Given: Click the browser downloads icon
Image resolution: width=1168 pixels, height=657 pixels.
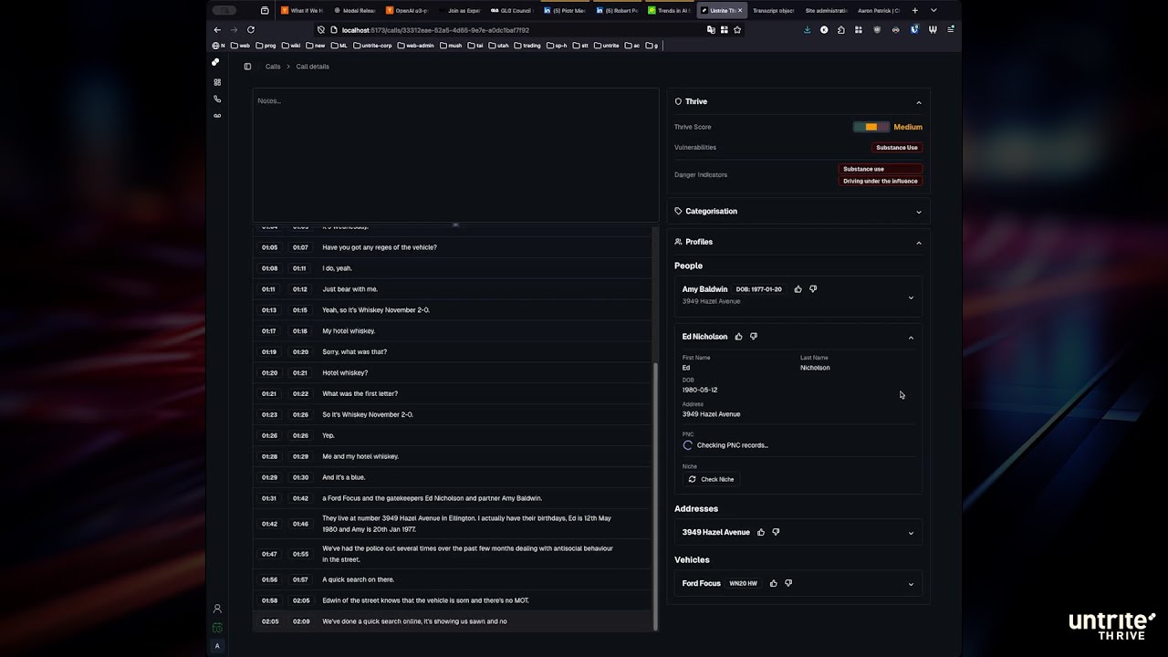Looking at the screenshot, I should (x=807, y=29).
